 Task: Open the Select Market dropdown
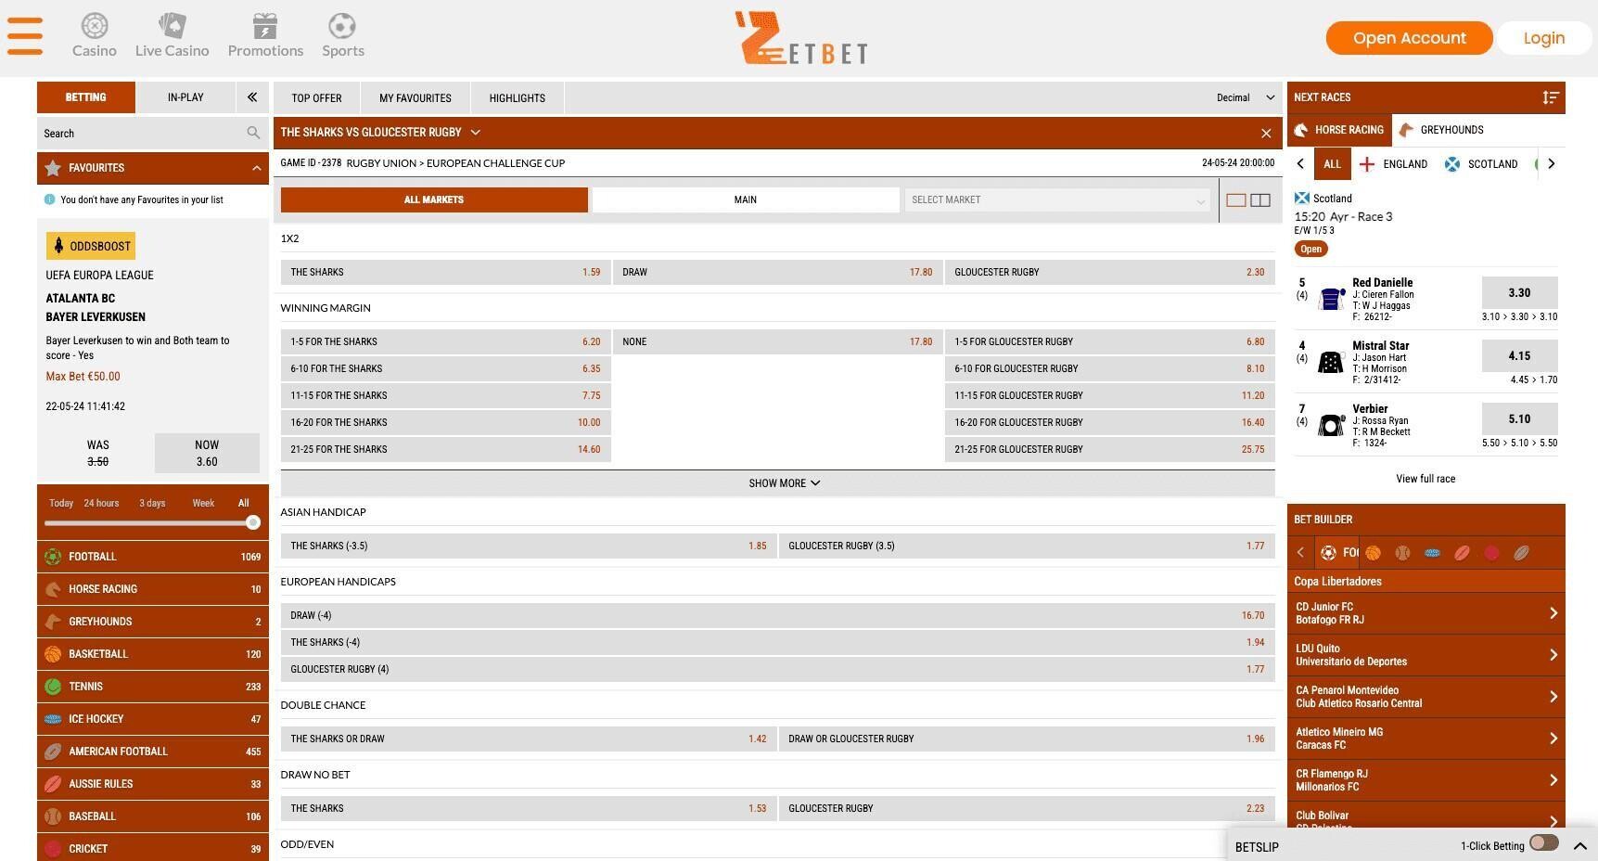(1057, 200)
